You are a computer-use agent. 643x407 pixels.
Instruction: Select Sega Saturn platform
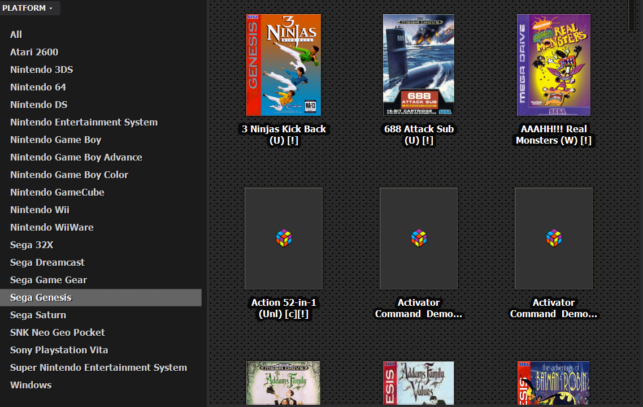point(38,315)
